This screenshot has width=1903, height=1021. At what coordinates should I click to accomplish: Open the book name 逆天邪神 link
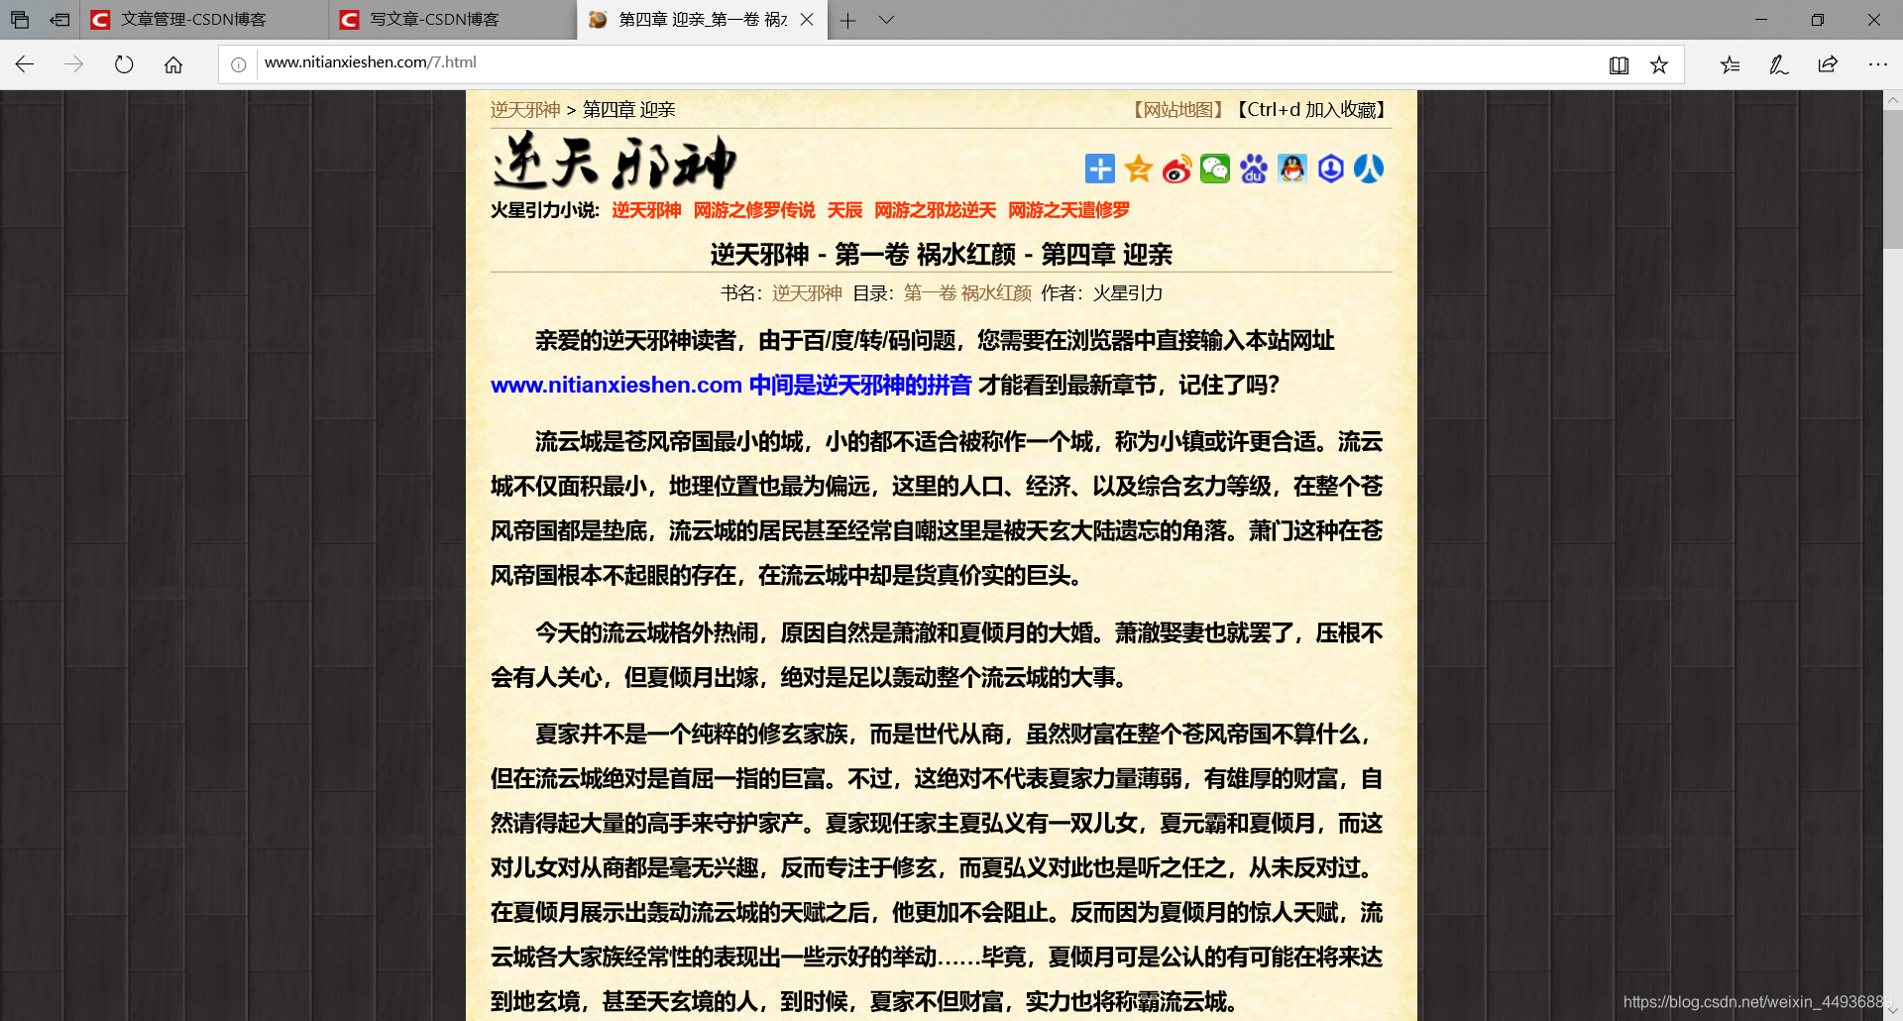click(x=807, y=293)
